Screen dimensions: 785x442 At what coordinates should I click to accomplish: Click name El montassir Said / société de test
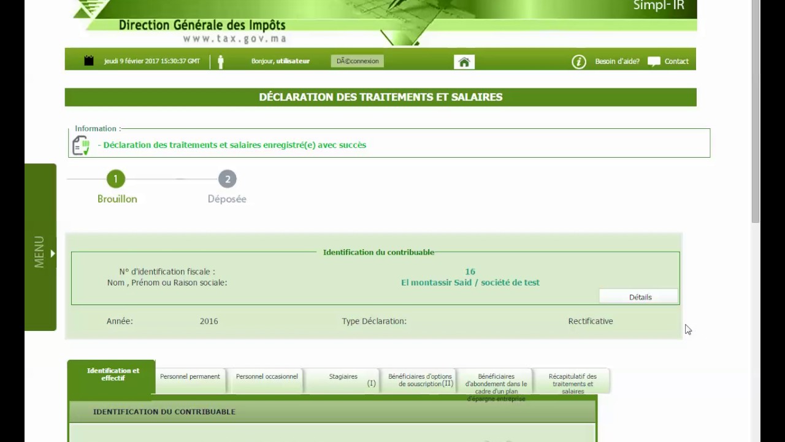click(470, 282)
